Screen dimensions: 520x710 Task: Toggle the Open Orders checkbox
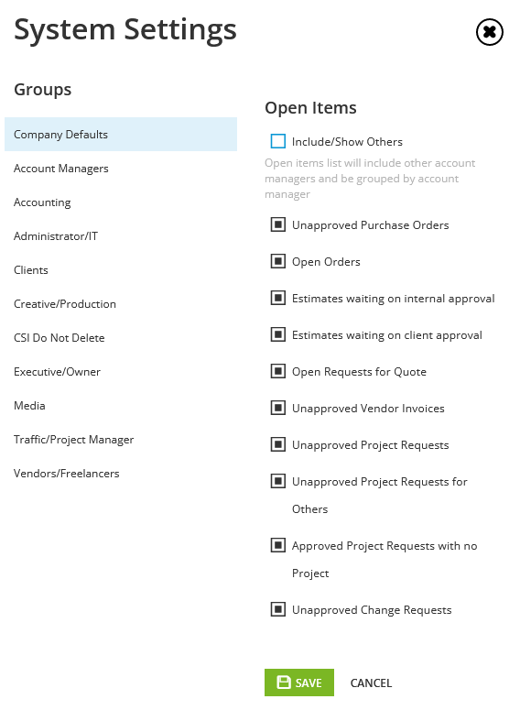(278, 261)
